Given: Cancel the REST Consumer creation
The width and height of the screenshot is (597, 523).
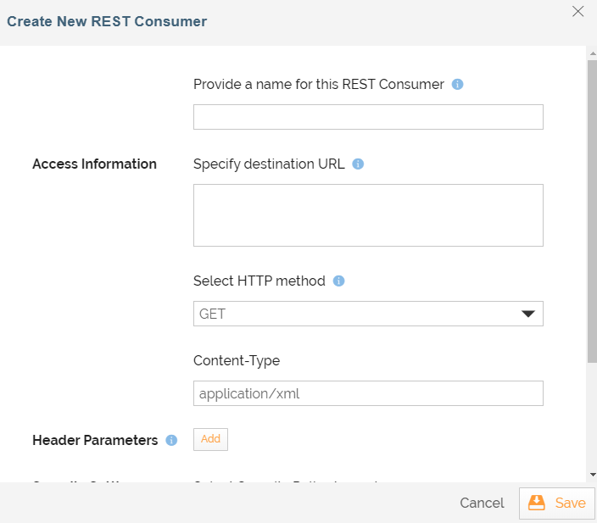Looking at the screenshot, I should [x=482, y=503].
